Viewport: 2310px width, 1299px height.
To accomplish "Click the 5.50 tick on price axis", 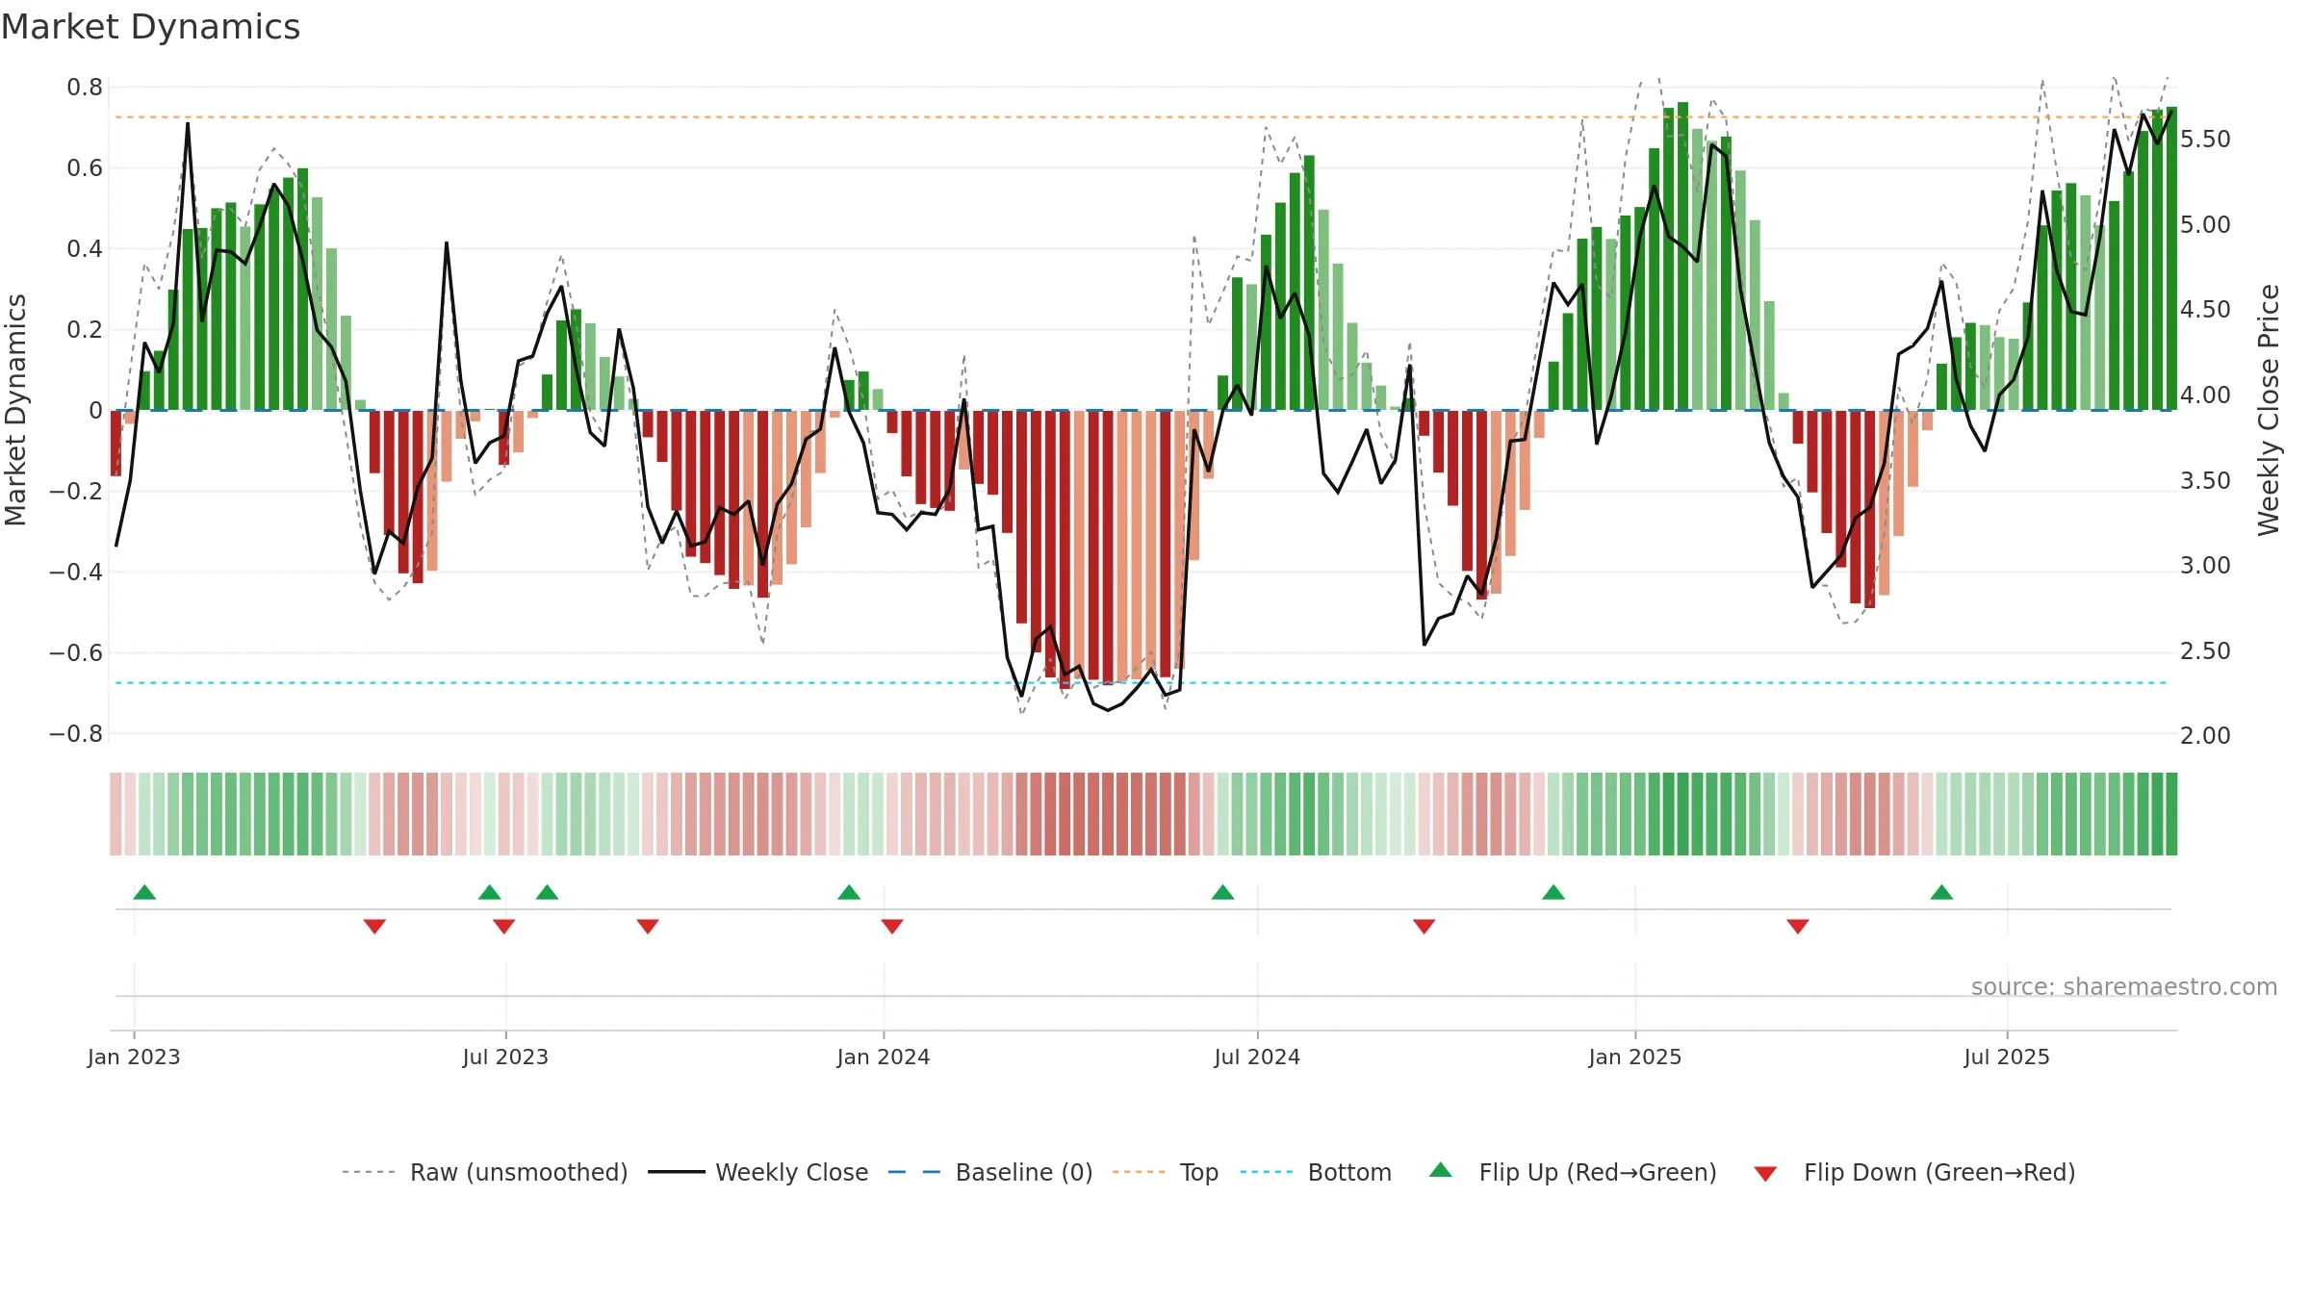I will (2205, 140).
